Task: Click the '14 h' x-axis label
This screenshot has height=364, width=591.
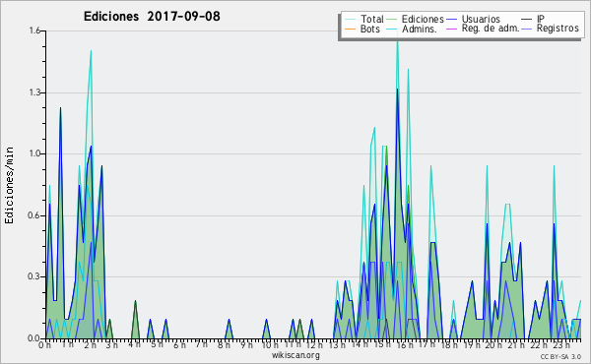Action: [x=359, y=344]
